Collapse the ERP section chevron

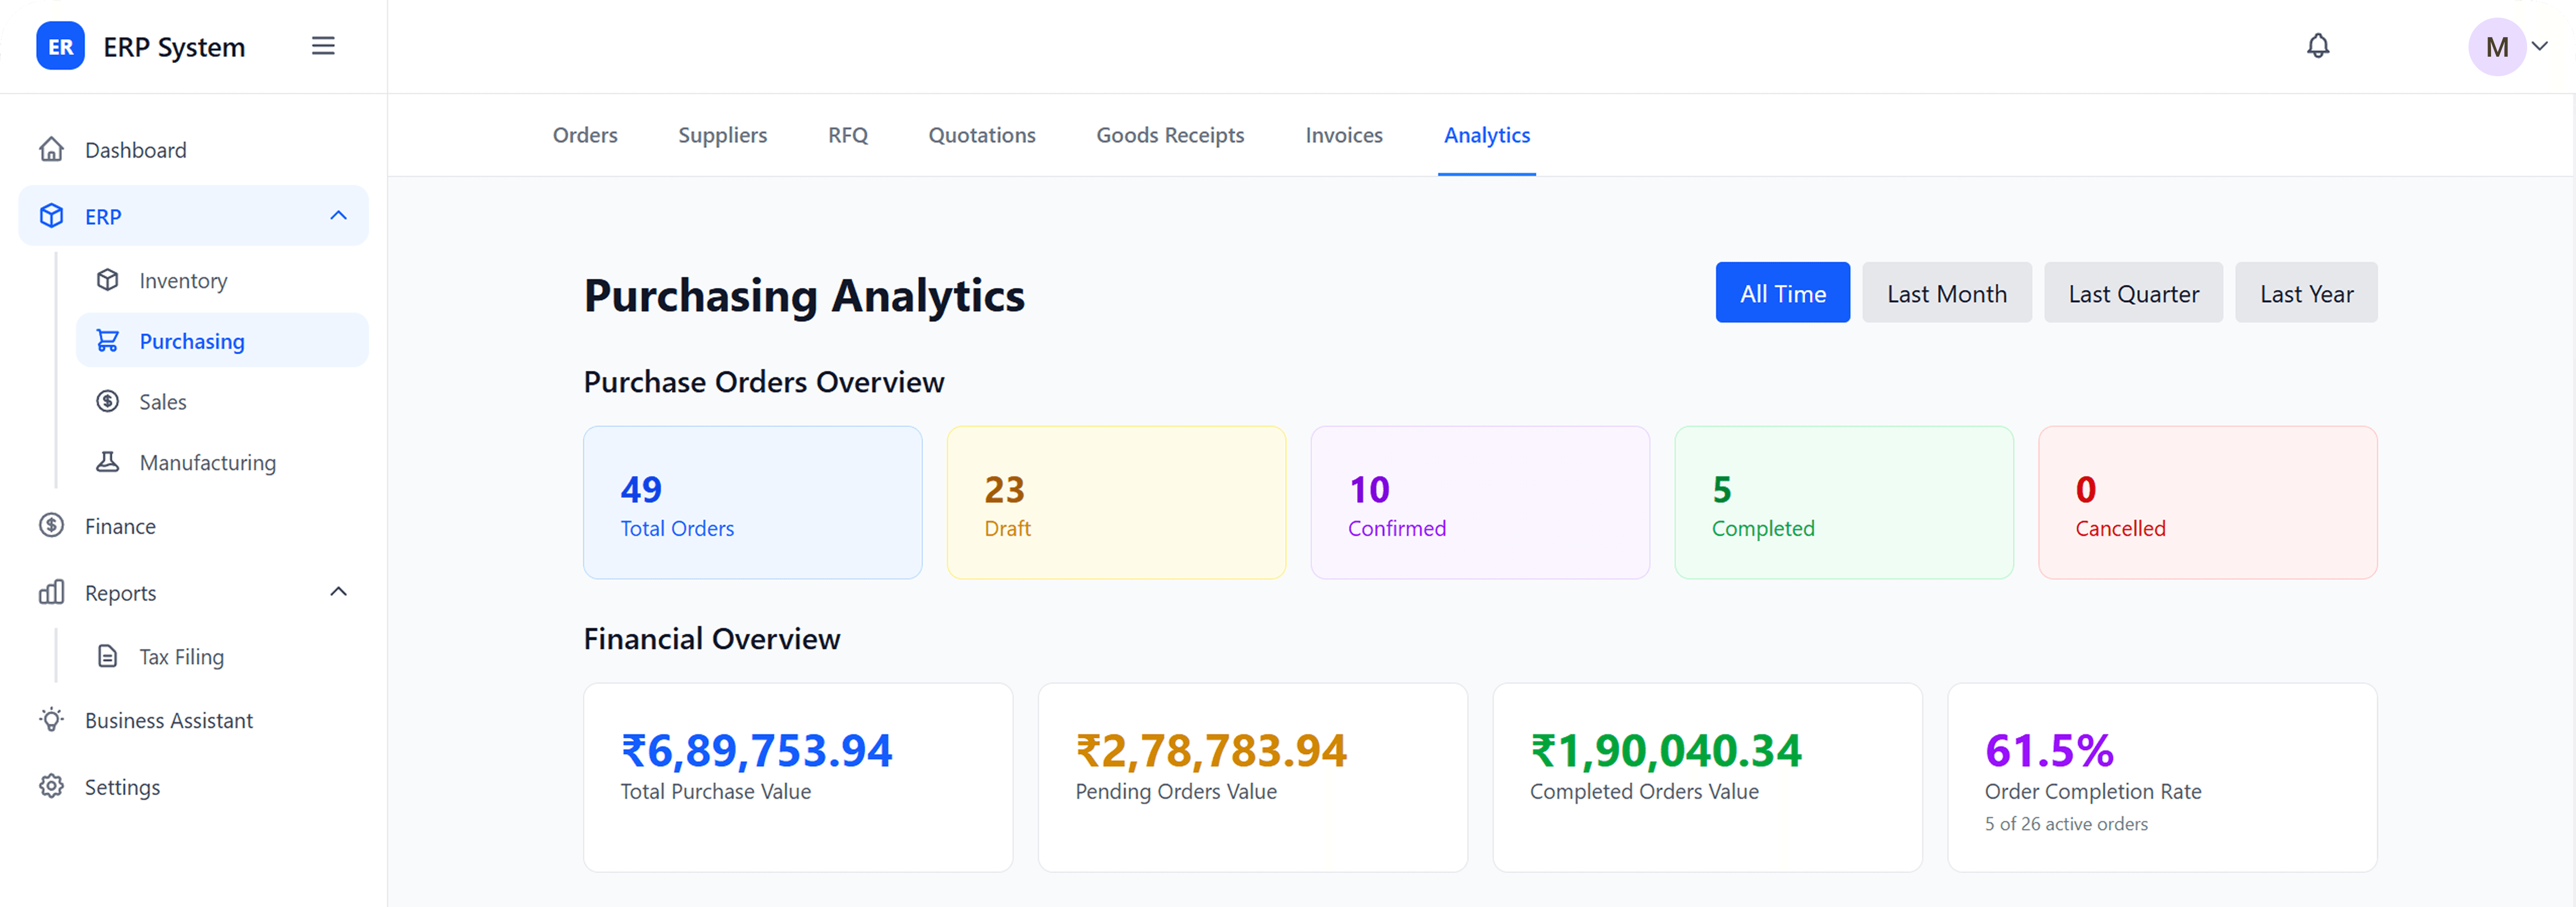[x=339, y=216]
